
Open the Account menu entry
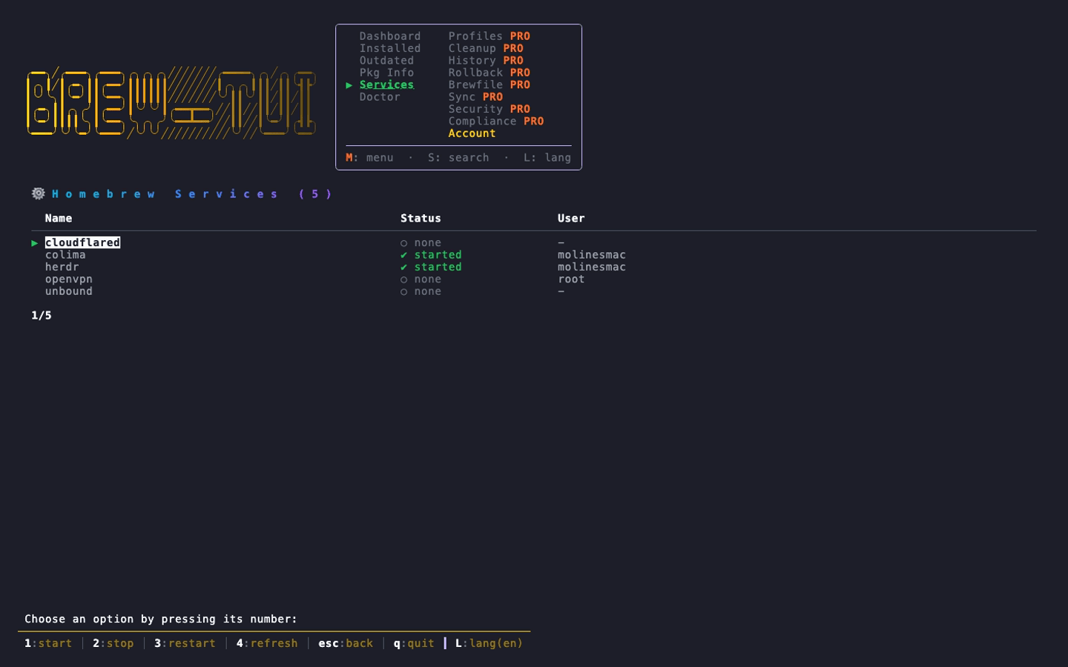(x=472, y=133)
